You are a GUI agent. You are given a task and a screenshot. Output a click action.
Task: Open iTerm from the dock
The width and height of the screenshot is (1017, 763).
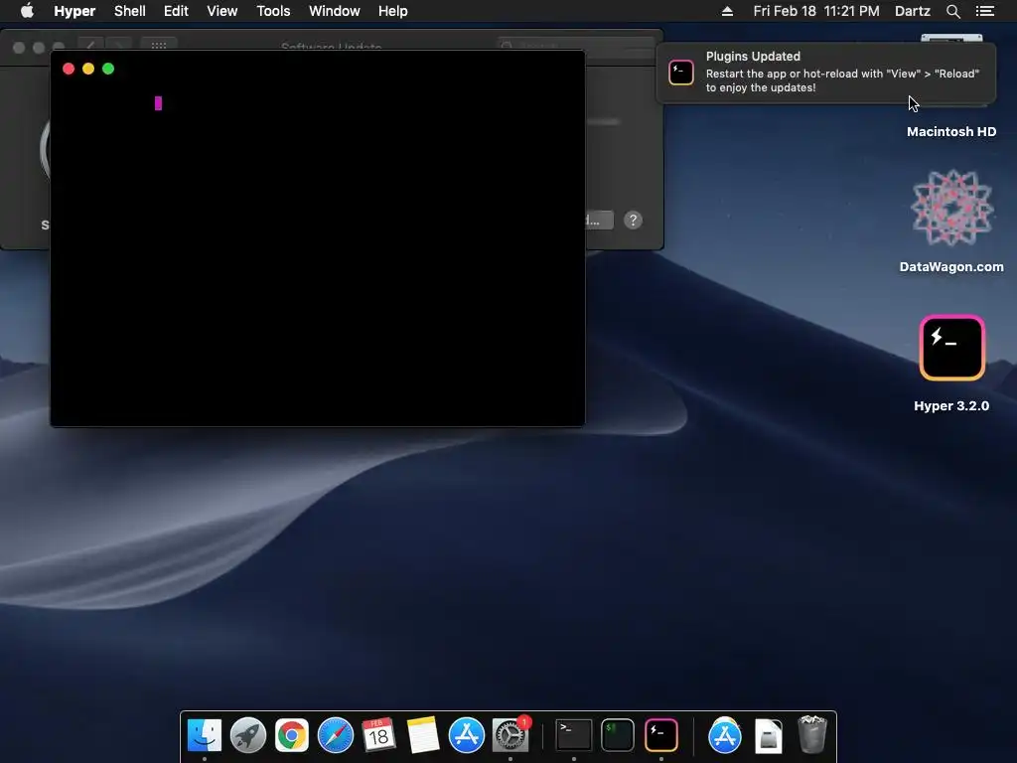tap(618, 735)
